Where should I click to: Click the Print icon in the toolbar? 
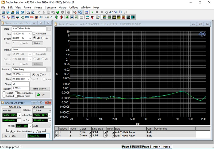pyautogui.click(x=28, y=12)
